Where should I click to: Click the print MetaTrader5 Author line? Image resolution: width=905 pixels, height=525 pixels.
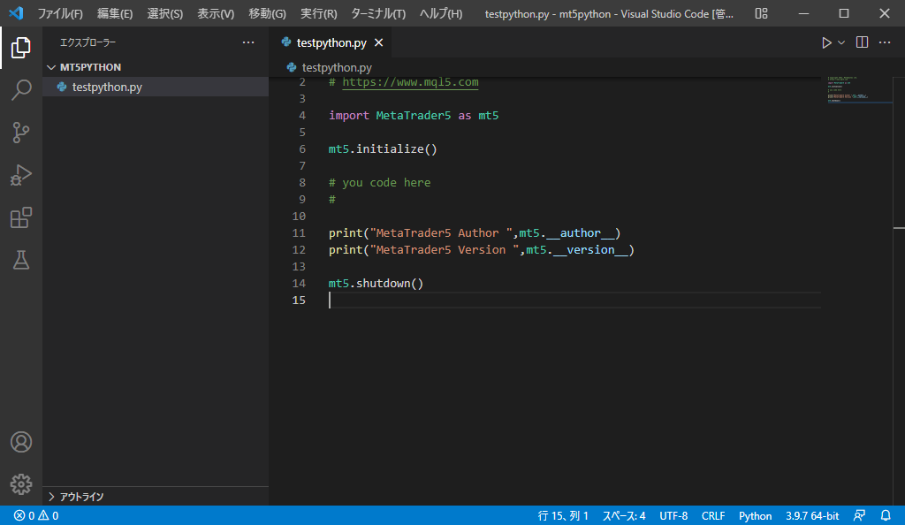pos(475,233)
